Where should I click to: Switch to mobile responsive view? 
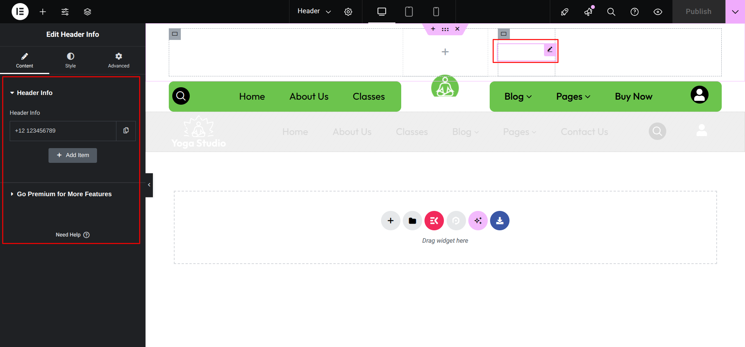click(436, 12)
